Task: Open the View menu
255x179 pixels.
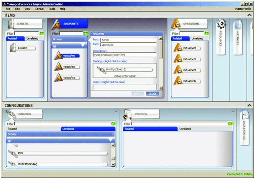Action: click(27, 9)
